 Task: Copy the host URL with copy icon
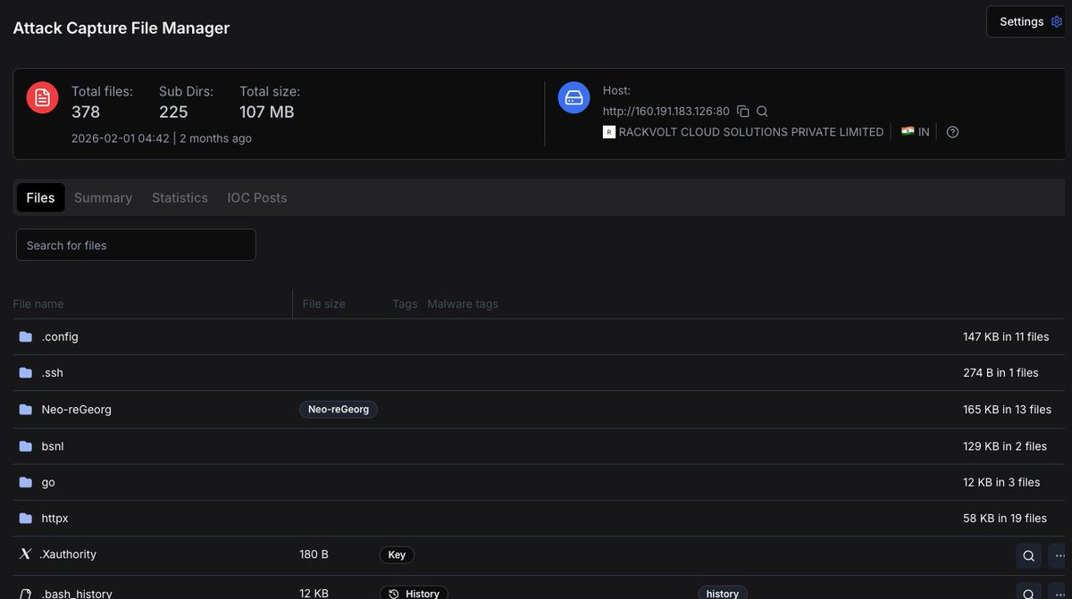click(743, 112)
